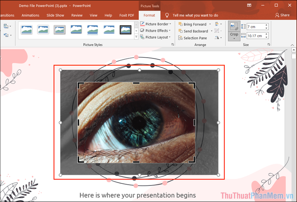297x202 pixels.
Task: Switch to the Help tab
Action: click(108, 15)
